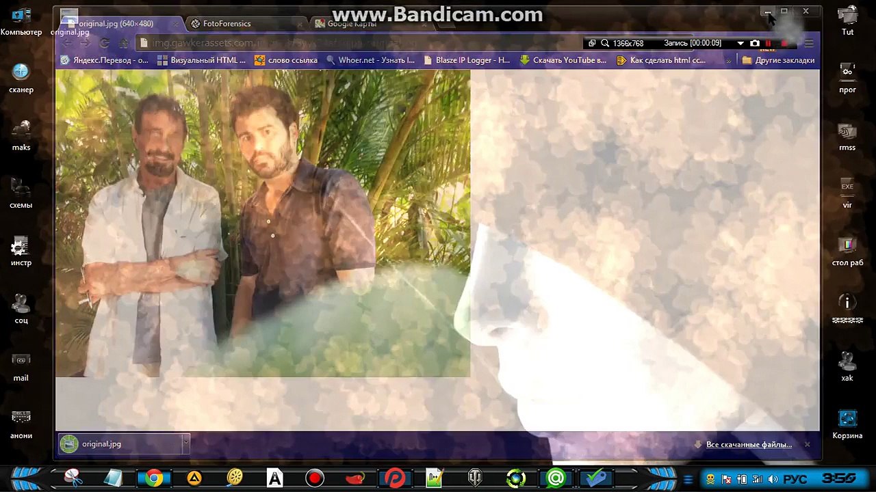Image resolution: width=876 pixels, height=492 pixels.
Task: Open the Blasze IP Logger bookmark
Action: point(467,60)
